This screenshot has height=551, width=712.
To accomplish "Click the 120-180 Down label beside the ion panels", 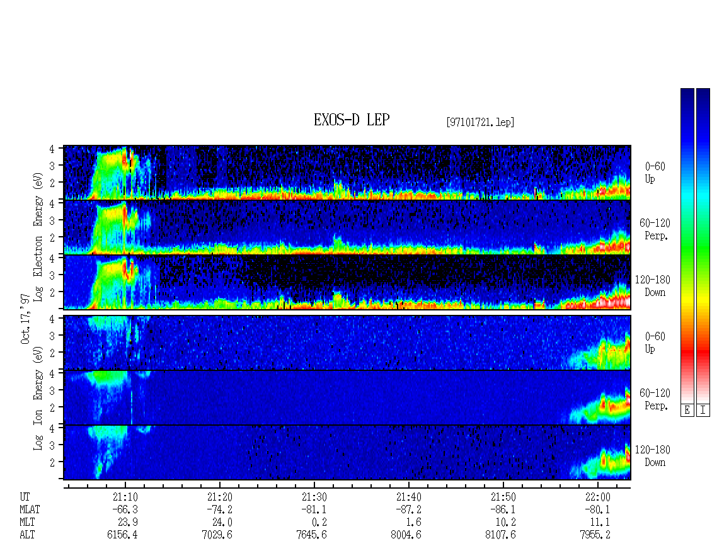I will pos(653,456).
